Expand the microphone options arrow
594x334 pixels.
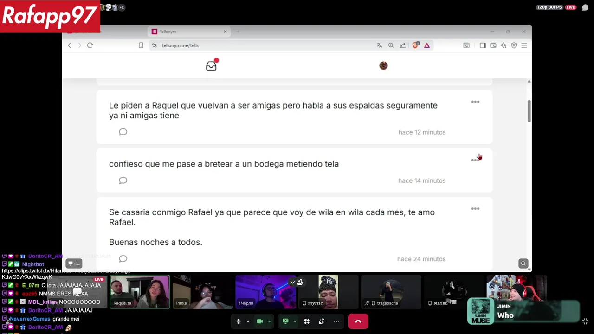(248, 321)
